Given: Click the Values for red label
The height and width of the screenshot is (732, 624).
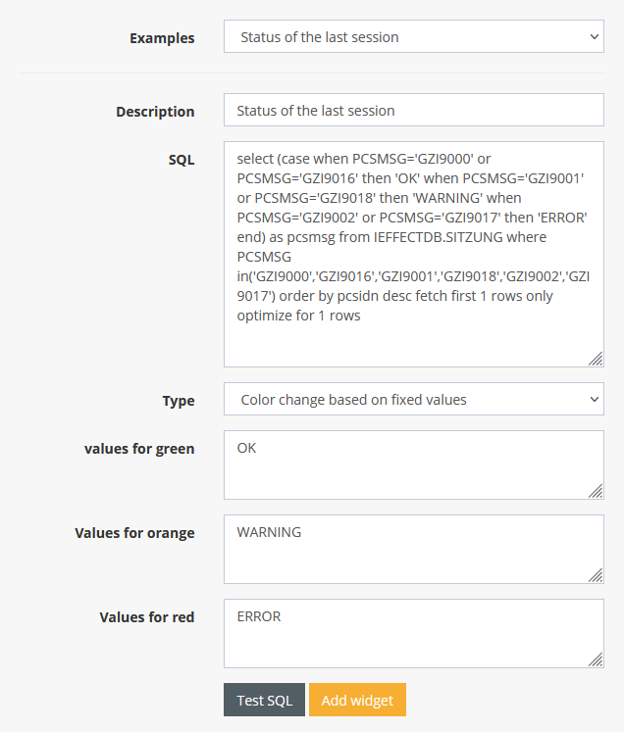Looking at the screenshot, I should click(x=146, y=617).
